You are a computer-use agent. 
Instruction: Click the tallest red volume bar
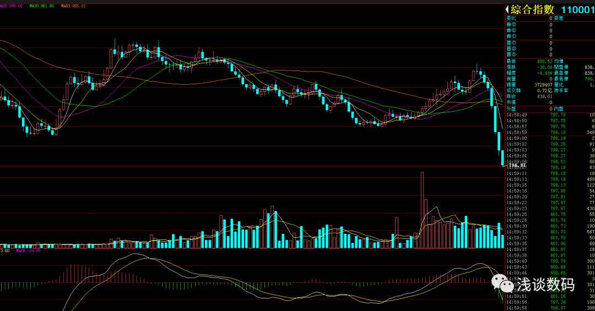(422, 210)
